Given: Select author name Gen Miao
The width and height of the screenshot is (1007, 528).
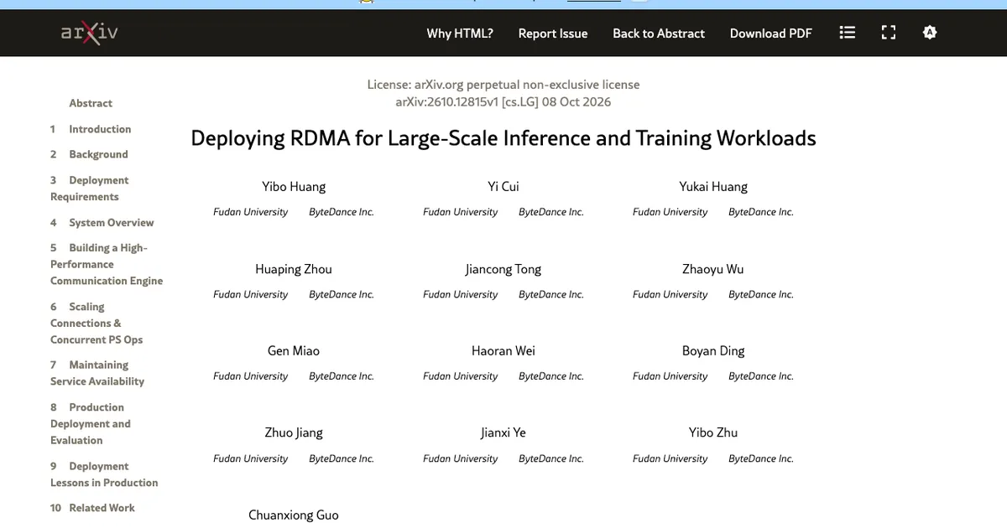Looking at the screenshot, I should coord(294,351).
